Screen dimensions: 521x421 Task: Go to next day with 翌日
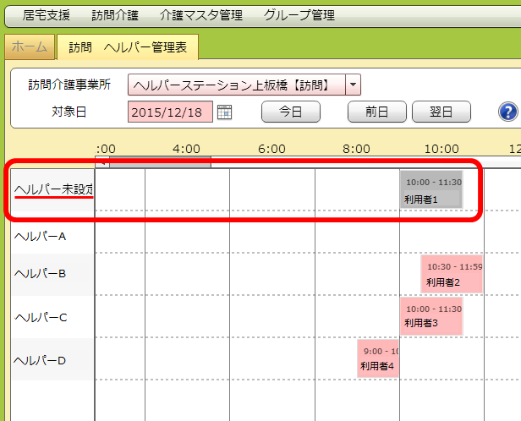[440, 112]
